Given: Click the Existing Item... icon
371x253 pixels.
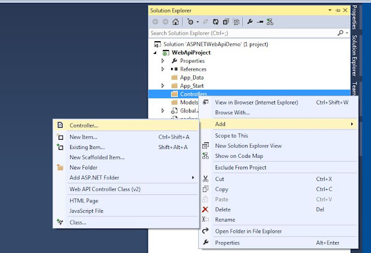Looking at the screenshot, I should pos(60,147).
